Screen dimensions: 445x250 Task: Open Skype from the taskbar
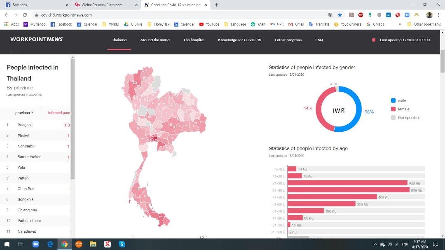pos(122,244)
